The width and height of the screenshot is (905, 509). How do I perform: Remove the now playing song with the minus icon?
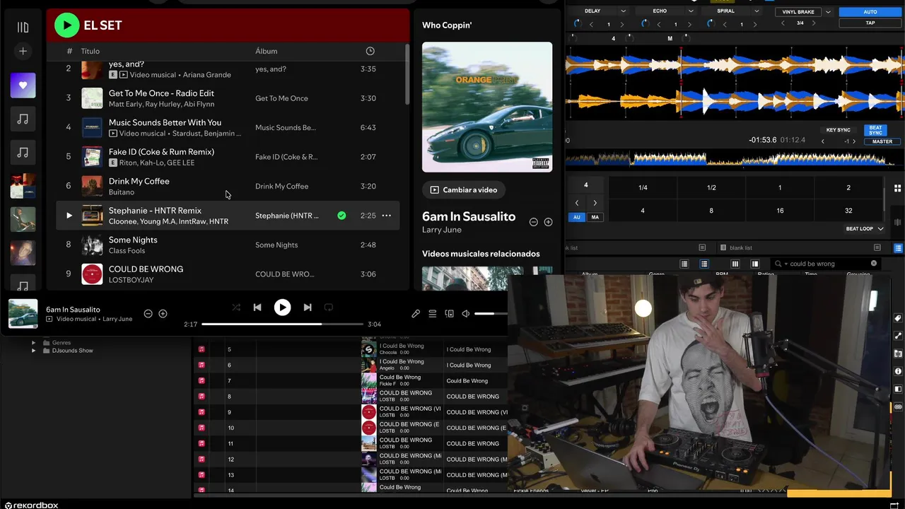(148, 314)
